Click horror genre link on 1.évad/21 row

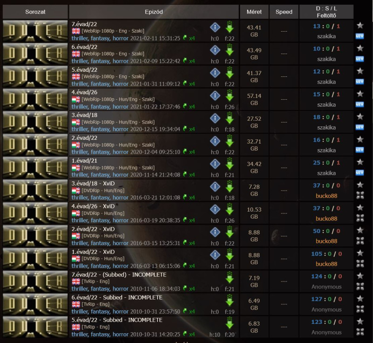coord(120,175)
